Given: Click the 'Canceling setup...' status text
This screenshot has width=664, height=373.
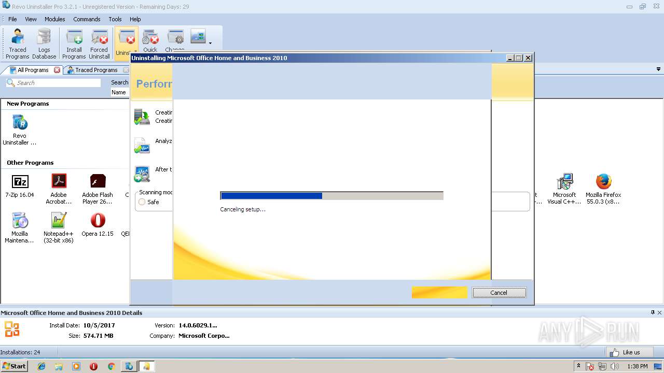Looking at the screenshot, I should [243, 209].
